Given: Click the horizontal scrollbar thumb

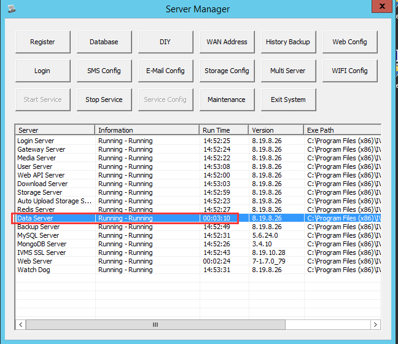Looking at the screenshot, I should pos(155,325).
